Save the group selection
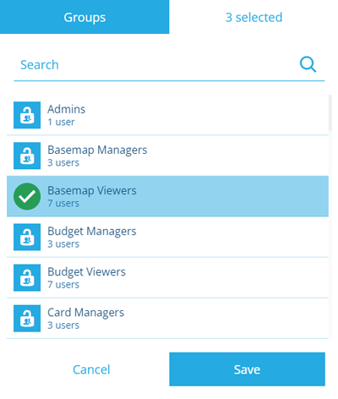The width and height of the screenshot is (338, 399). pos(247,369)
